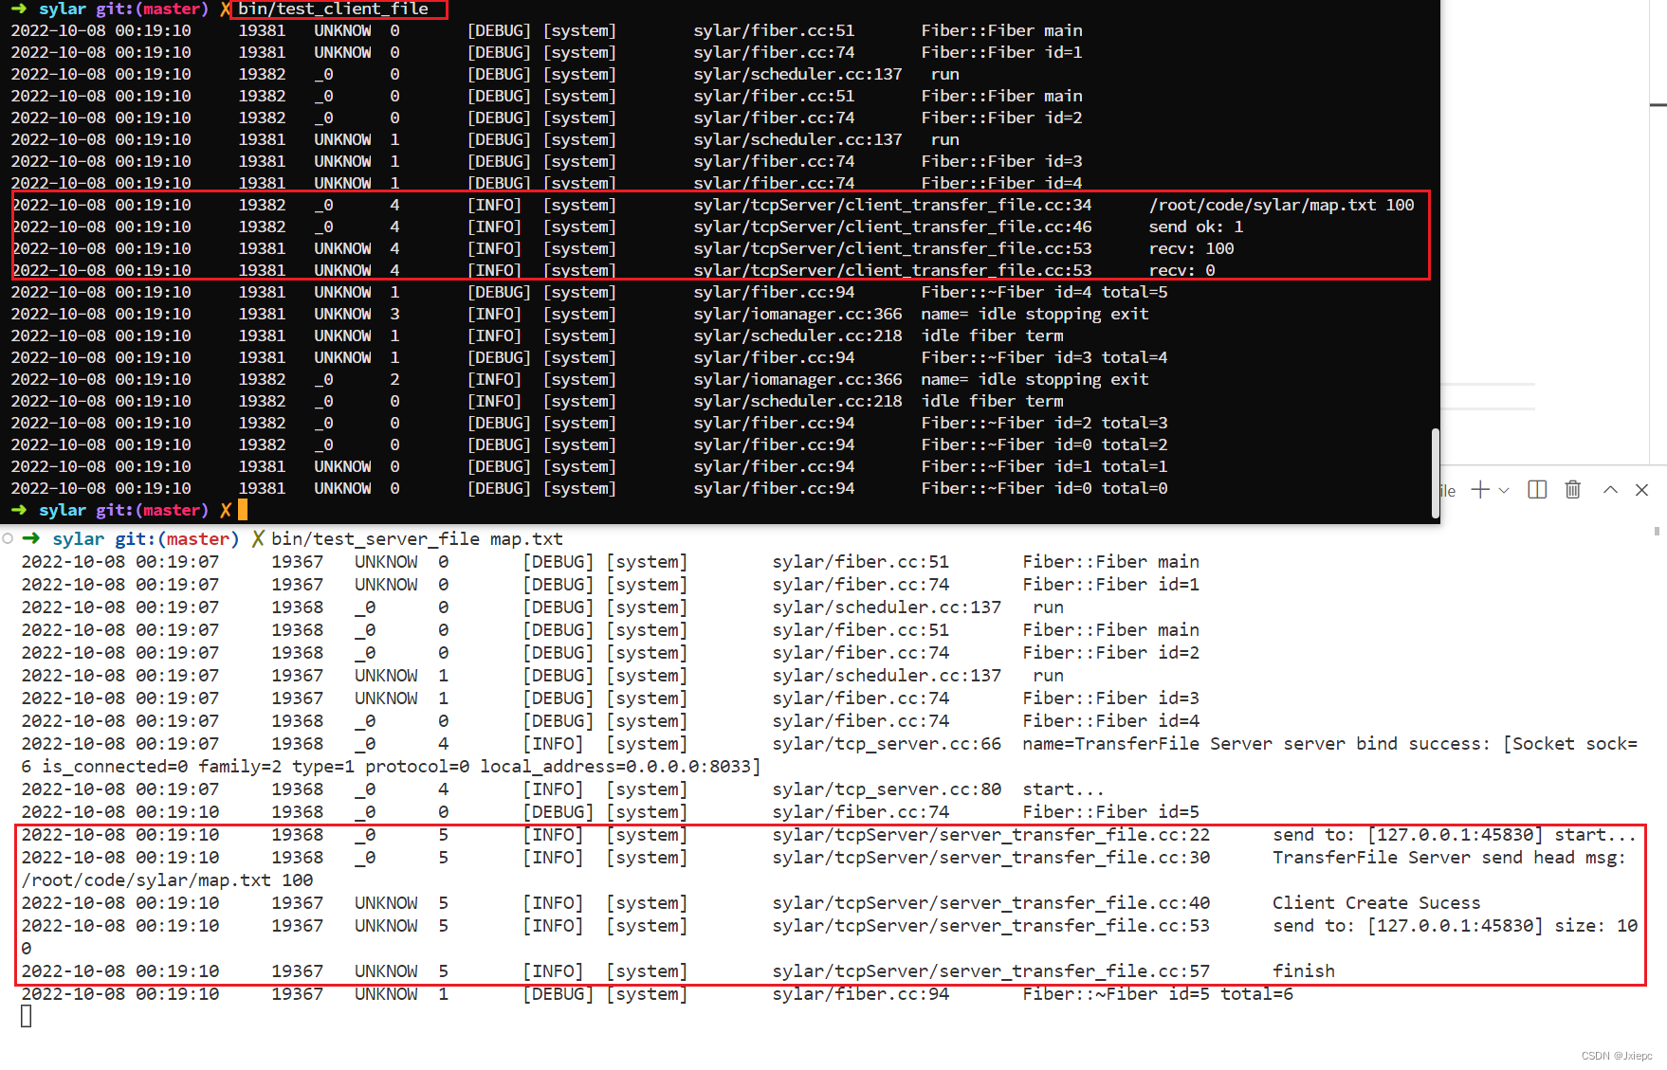1667x1070 pixels.
Task: Click the 'bin/test_client_file' command text
Action: coord(333,9)
